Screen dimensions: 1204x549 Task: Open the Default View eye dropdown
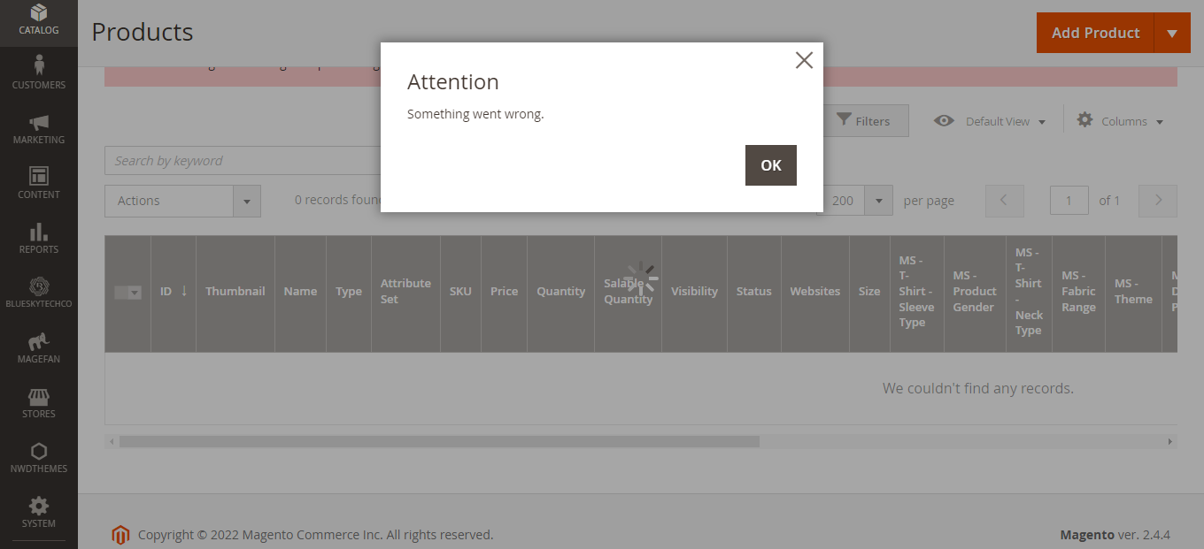989,121
